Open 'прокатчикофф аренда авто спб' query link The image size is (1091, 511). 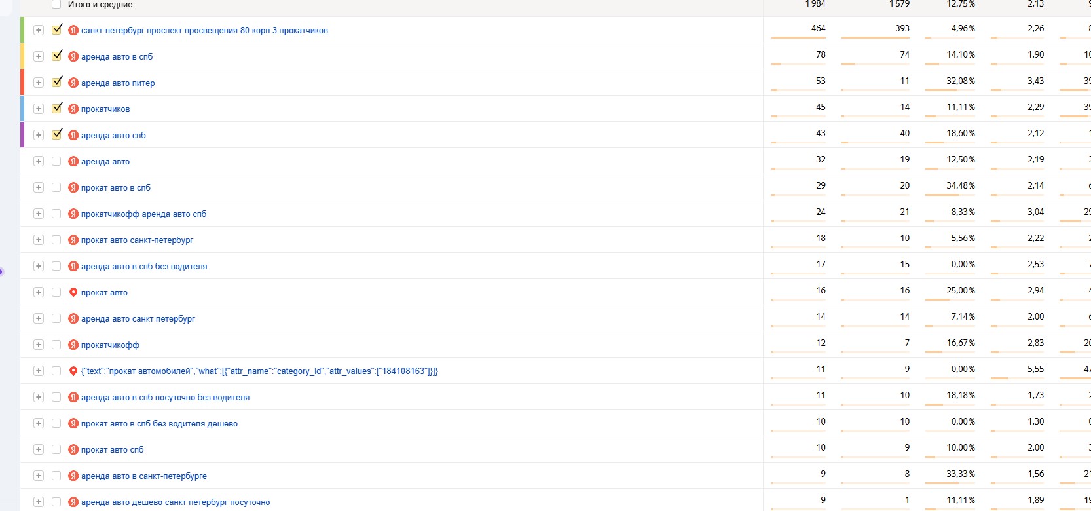(143, 214)
